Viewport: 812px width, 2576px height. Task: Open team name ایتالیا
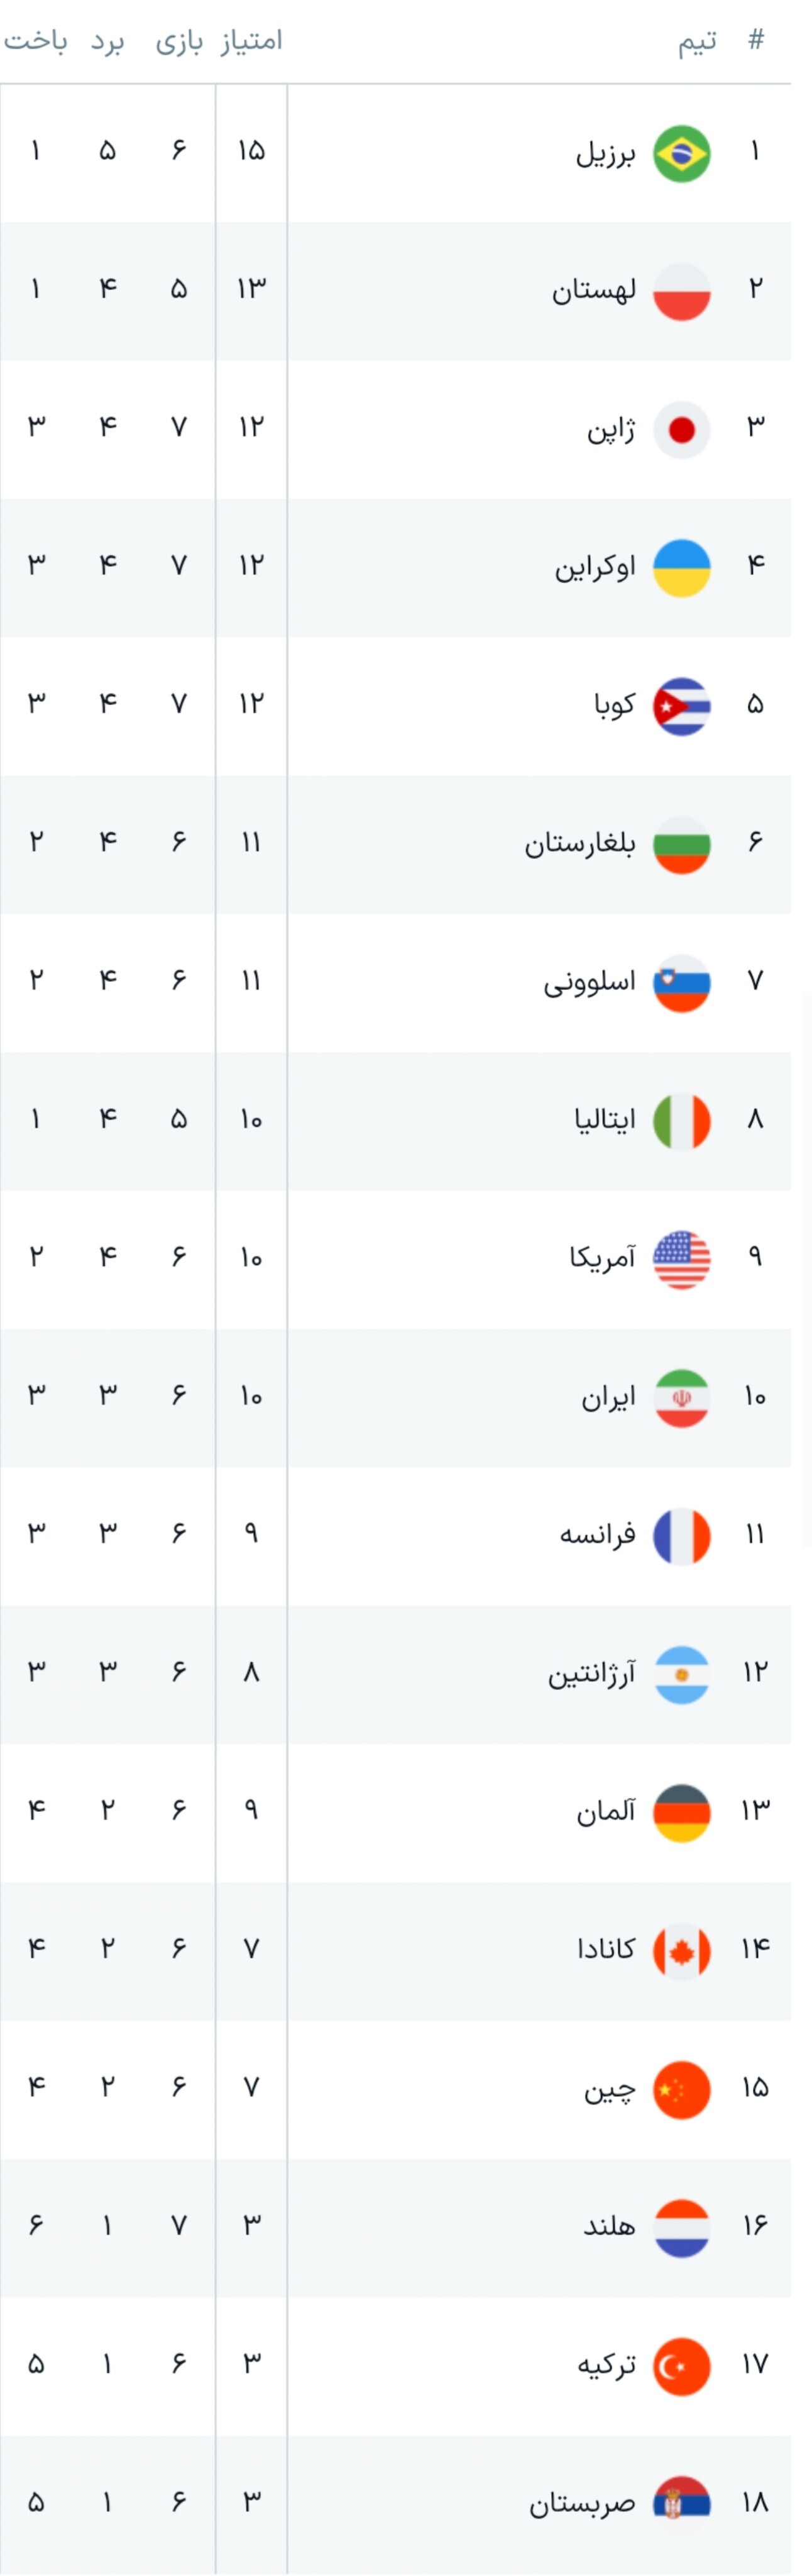pos(604,1118)
